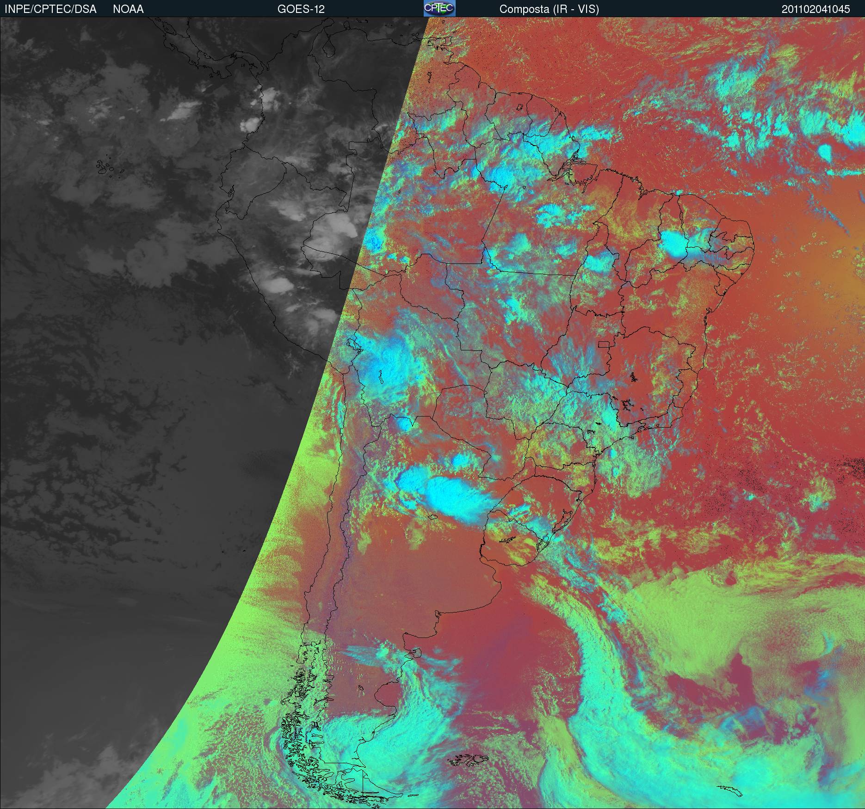This screenshot has width=865, height=809.
Task: Click the Composta (IR - VIS) title
Action: coord(549,9)
